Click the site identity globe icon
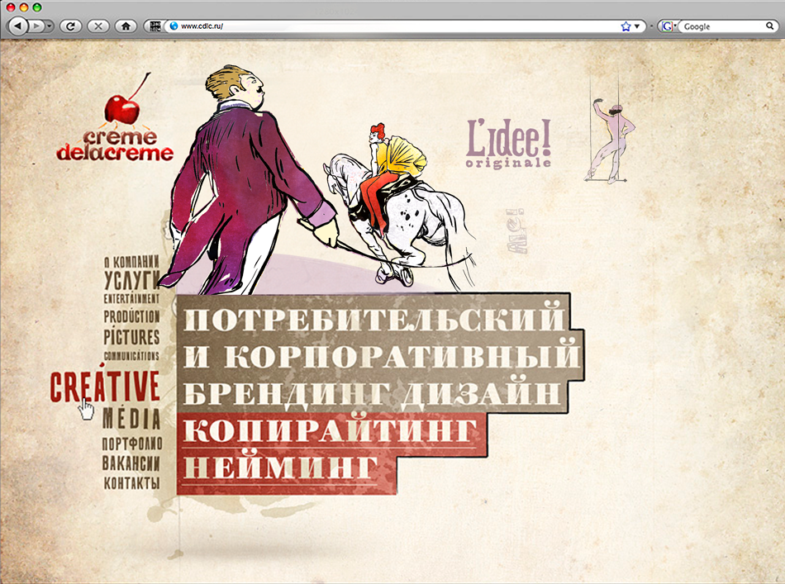This screenshot has width=785, height=584. click(174, 26)
